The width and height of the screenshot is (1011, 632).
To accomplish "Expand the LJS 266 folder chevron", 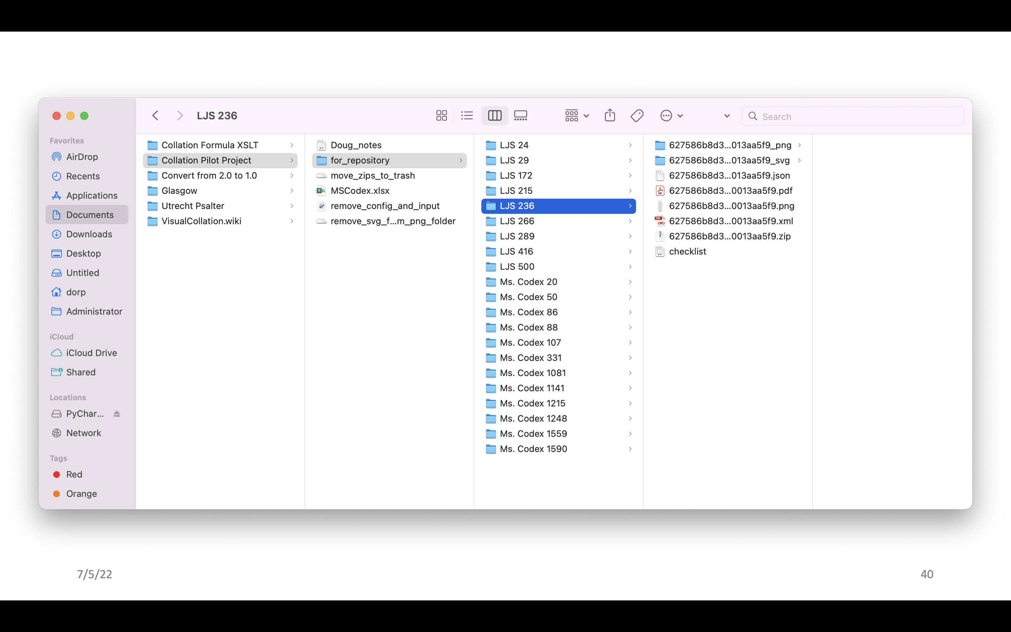I will (x=630, y=221).
